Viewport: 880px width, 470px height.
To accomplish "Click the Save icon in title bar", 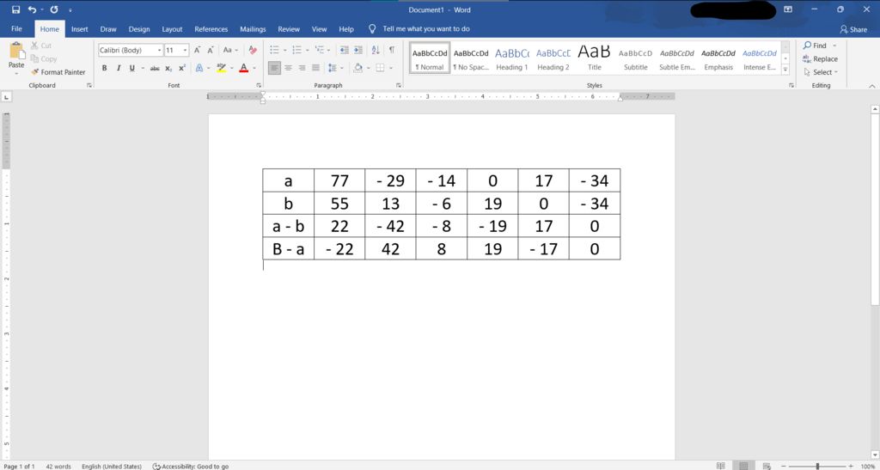I will click(x=15, y=9).
